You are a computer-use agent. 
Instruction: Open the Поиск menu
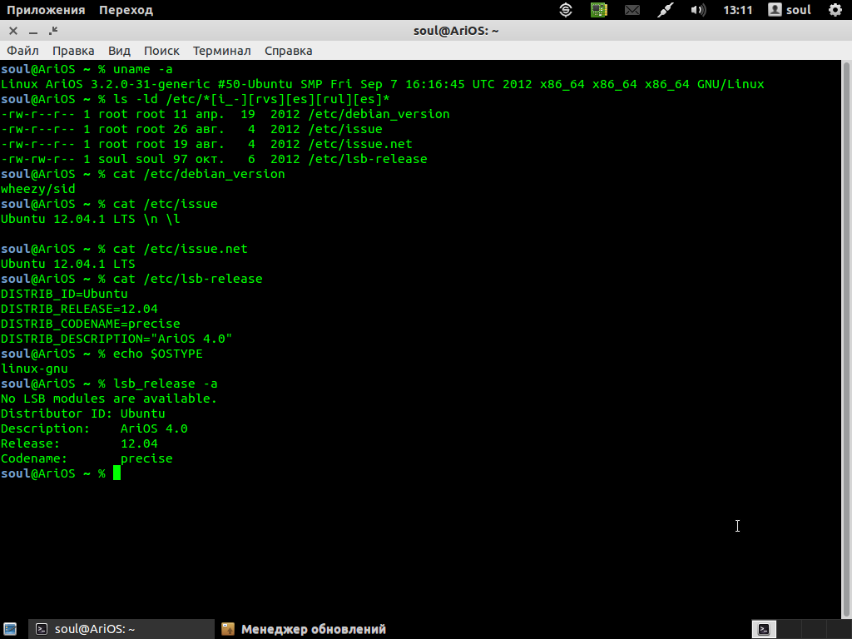pyautogui.click(x=161, y=51)
